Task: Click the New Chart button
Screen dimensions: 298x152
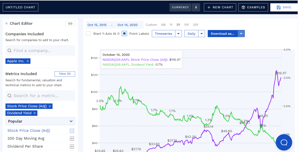Action: [220, 7]
